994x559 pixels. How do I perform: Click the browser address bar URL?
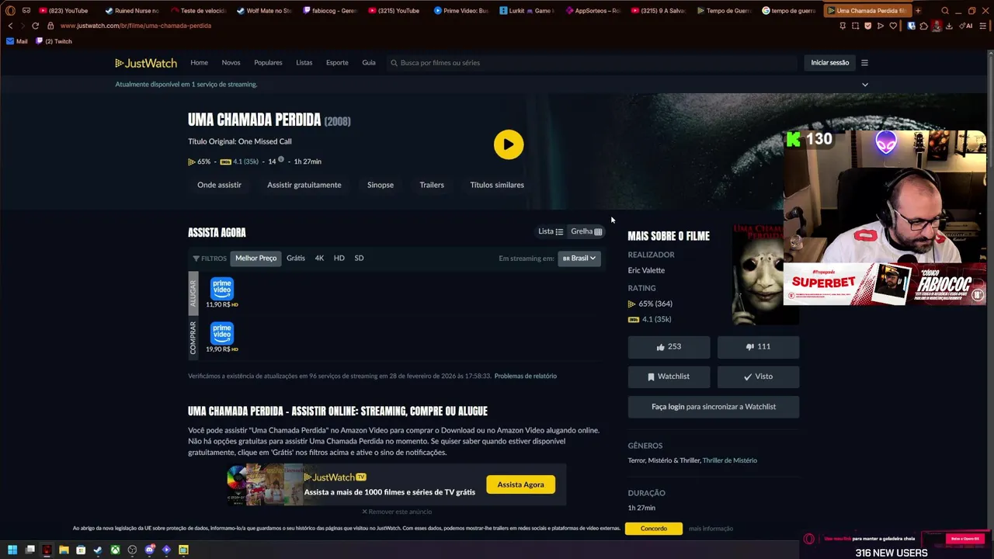136,26
